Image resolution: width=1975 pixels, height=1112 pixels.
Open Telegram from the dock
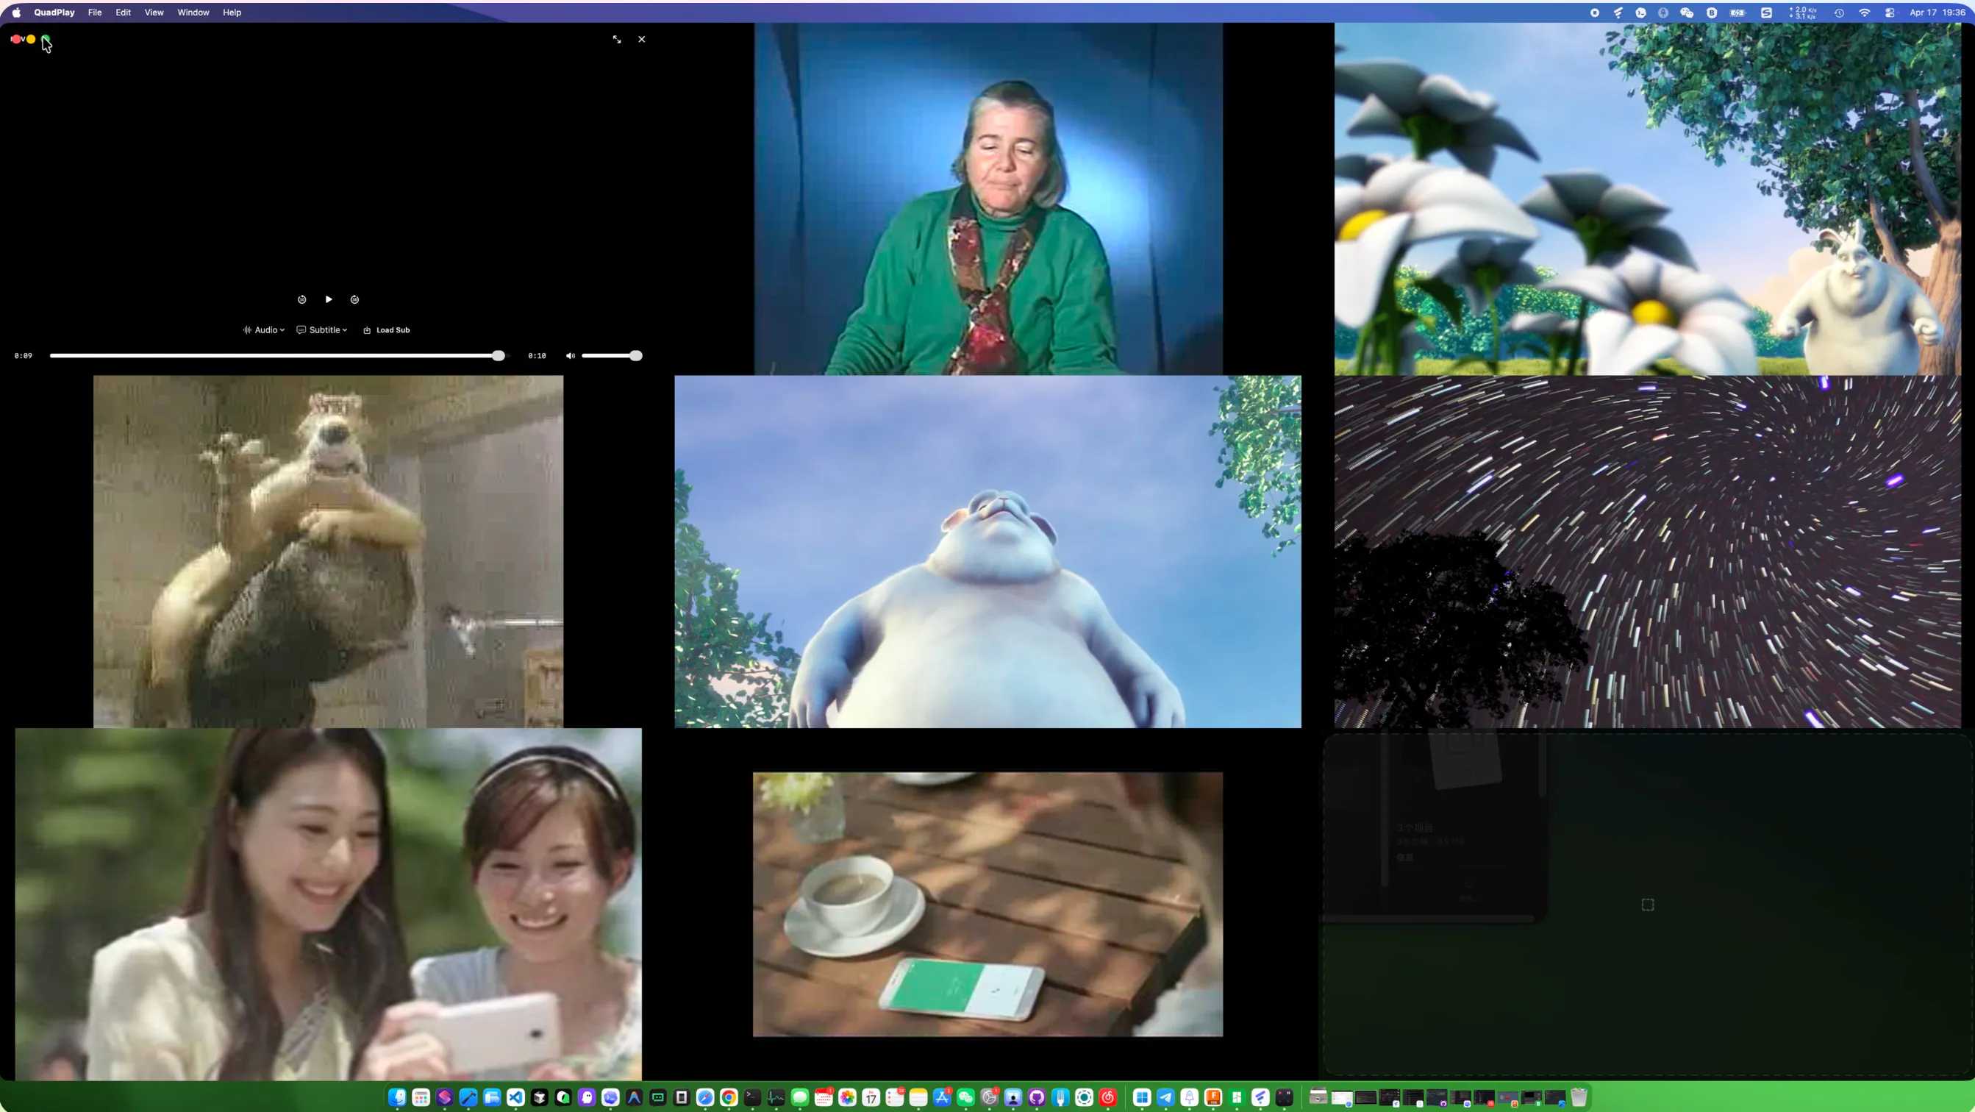point(1166,1097)
